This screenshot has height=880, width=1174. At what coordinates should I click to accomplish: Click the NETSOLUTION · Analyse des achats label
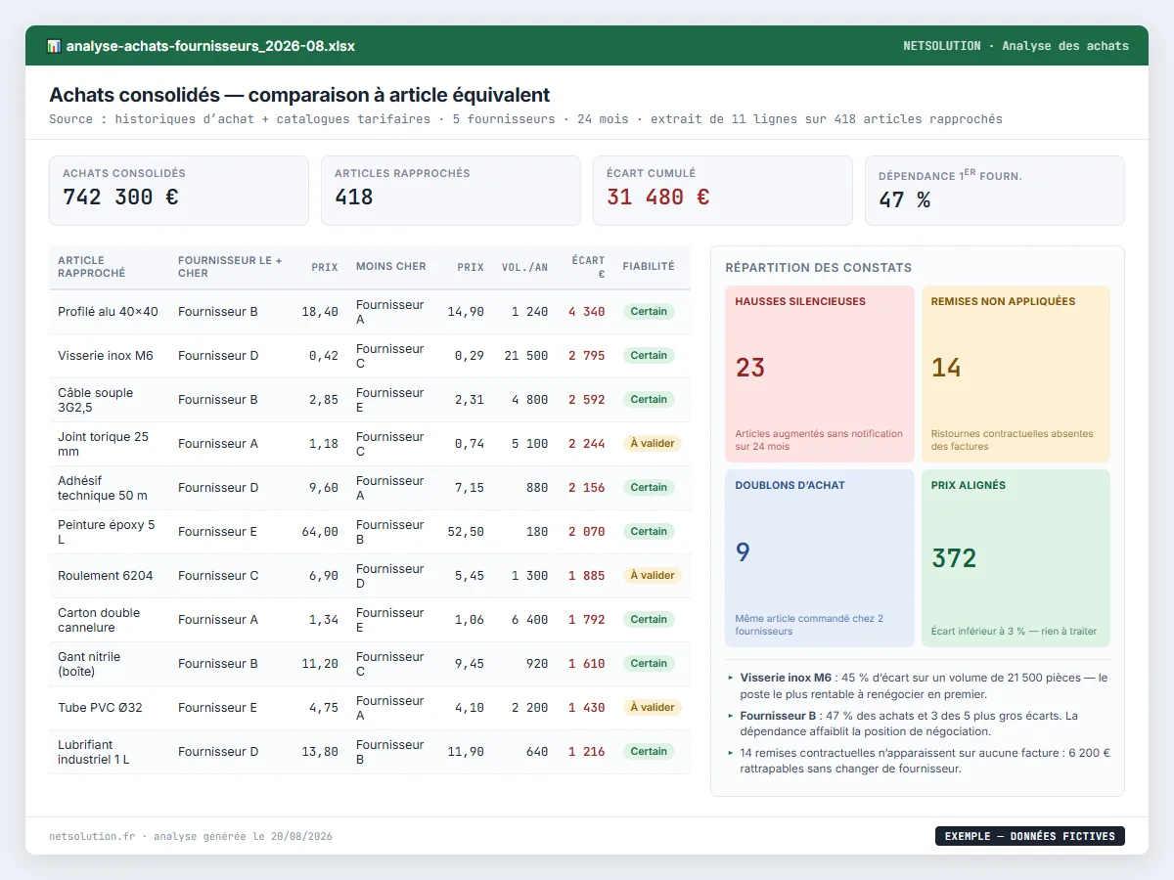click(1016, 46)
